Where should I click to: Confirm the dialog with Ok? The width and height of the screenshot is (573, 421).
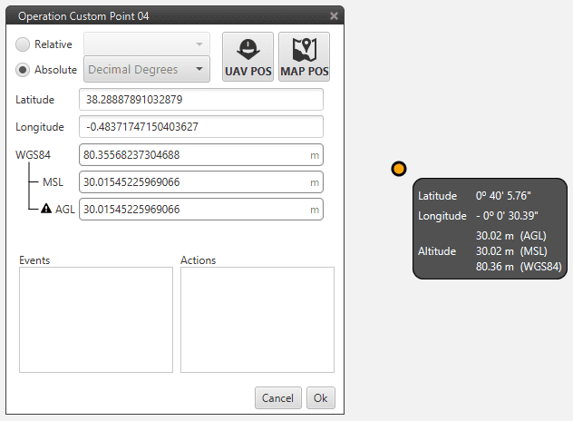point(321,398)
